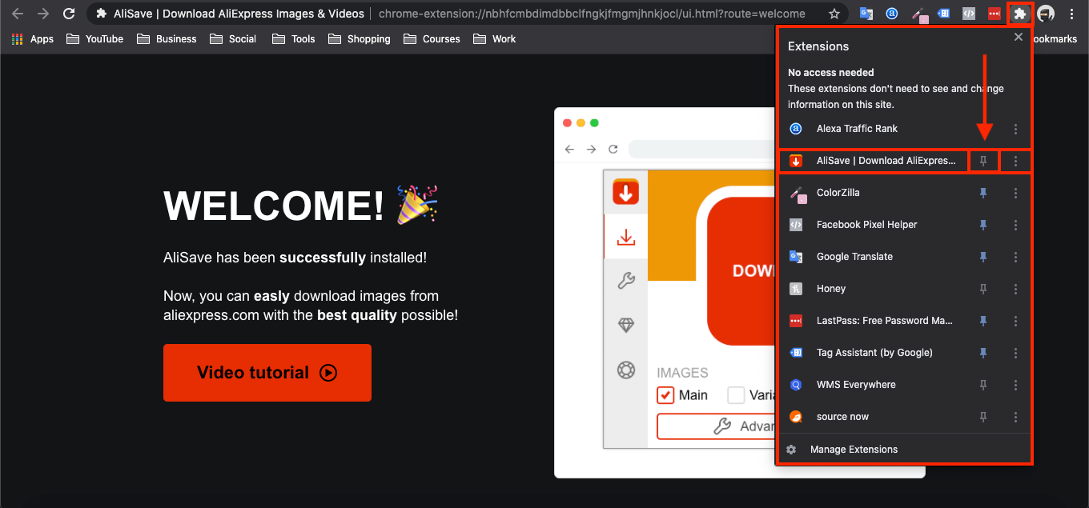
Task: Open more options for ColorZilla
Action: coord(1015,193)
